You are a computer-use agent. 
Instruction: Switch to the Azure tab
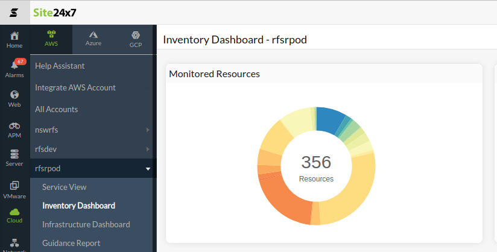coord(93,40)
